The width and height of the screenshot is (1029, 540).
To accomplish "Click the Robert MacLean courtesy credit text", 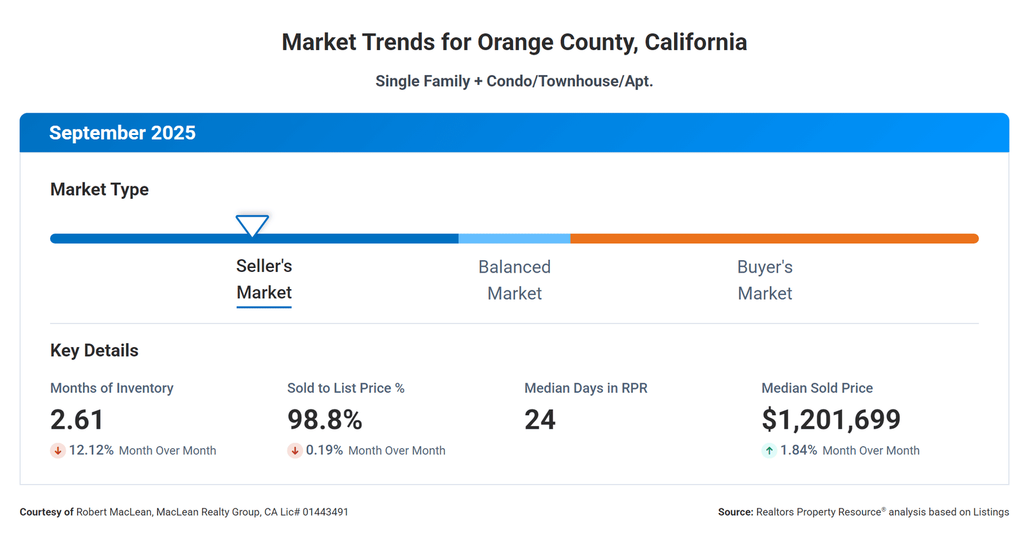I will pos(184,512).
